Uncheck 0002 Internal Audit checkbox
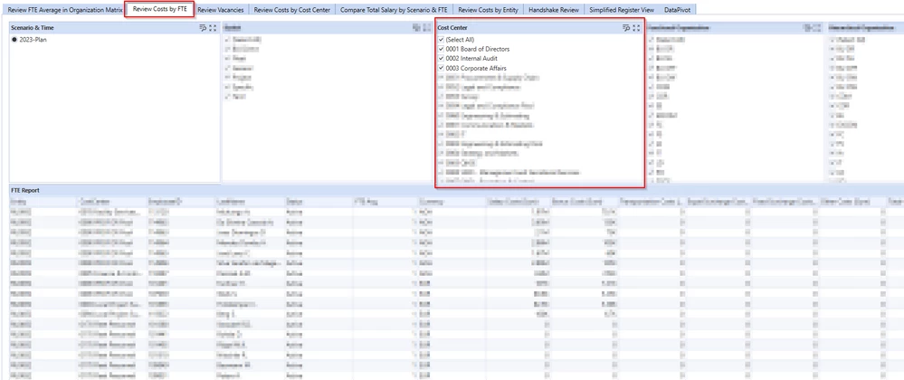 [x=441, y=58]
